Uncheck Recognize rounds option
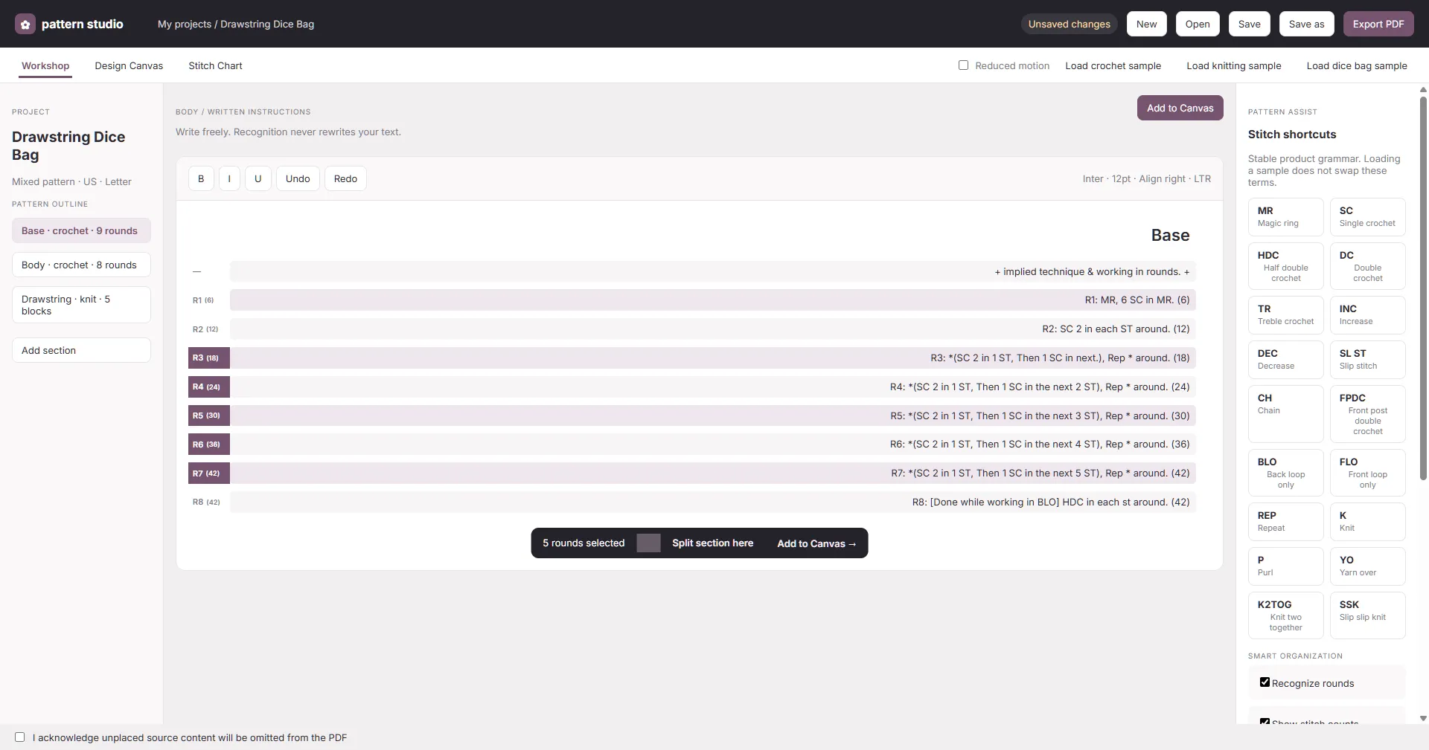The height and width of the screenshot is (750, 1429). [1265, 682]
